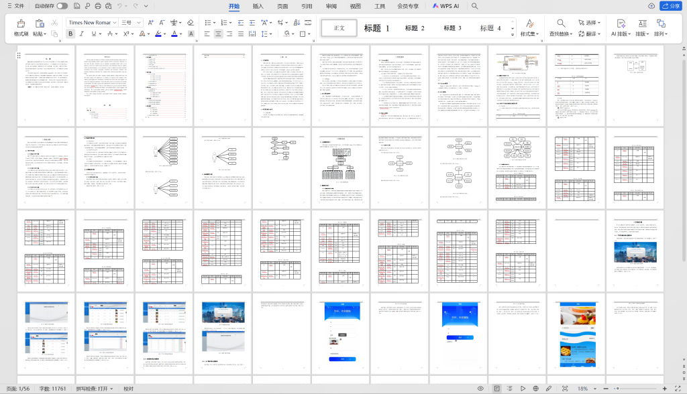Clear formatting with the eraser icon
This screenshot has height=394, width=687.
190,23
